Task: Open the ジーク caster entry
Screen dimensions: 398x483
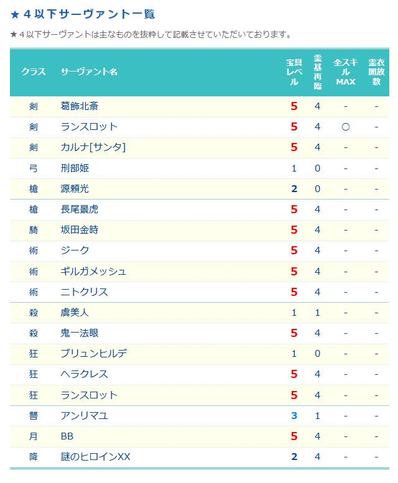Action: tap(75, 251)
